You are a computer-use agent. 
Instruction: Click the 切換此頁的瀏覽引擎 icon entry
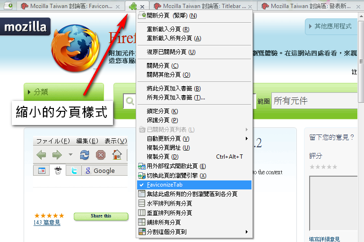(x=194, y=176)
